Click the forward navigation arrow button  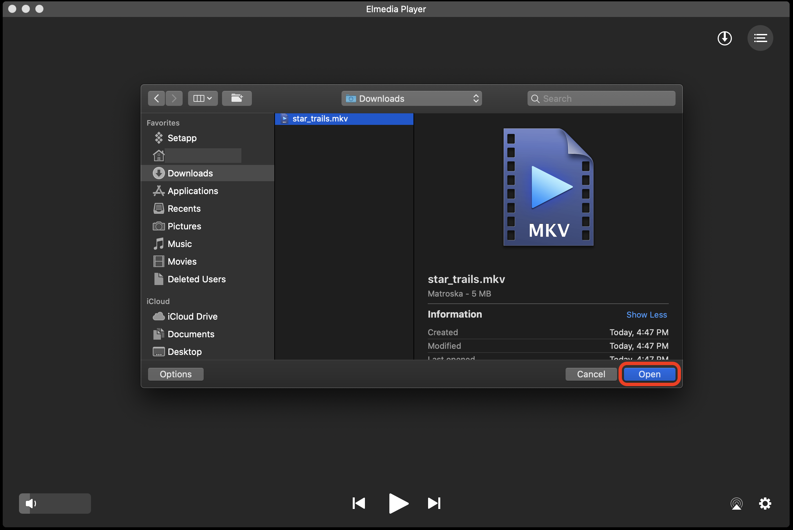coord(174,98)
